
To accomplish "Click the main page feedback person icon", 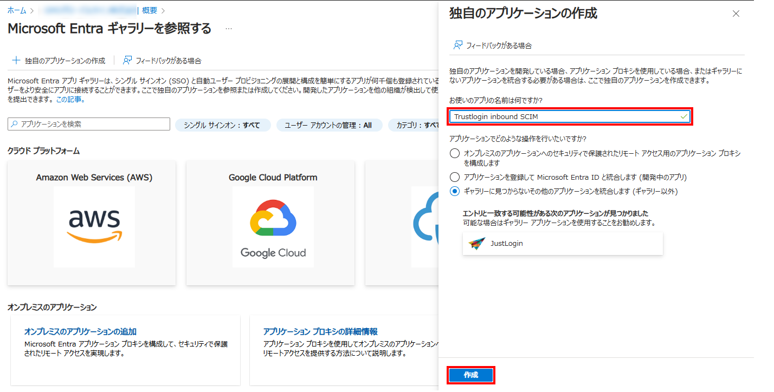I will (128, 61).
